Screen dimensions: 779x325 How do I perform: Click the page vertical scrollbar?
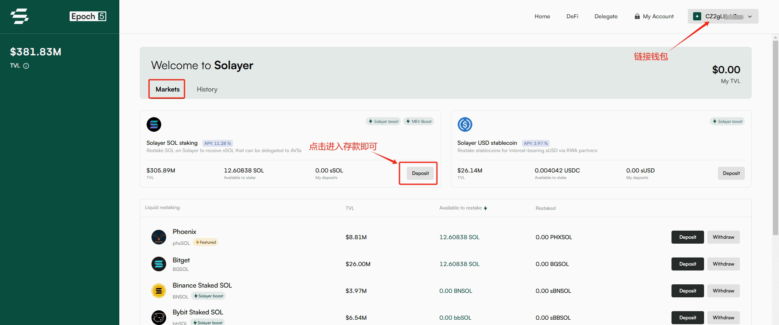pos(775,138)
